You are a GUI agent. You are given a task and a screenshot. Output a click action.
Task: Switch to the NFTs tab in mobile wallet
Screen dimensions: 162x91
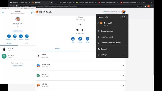coord(27,43)
